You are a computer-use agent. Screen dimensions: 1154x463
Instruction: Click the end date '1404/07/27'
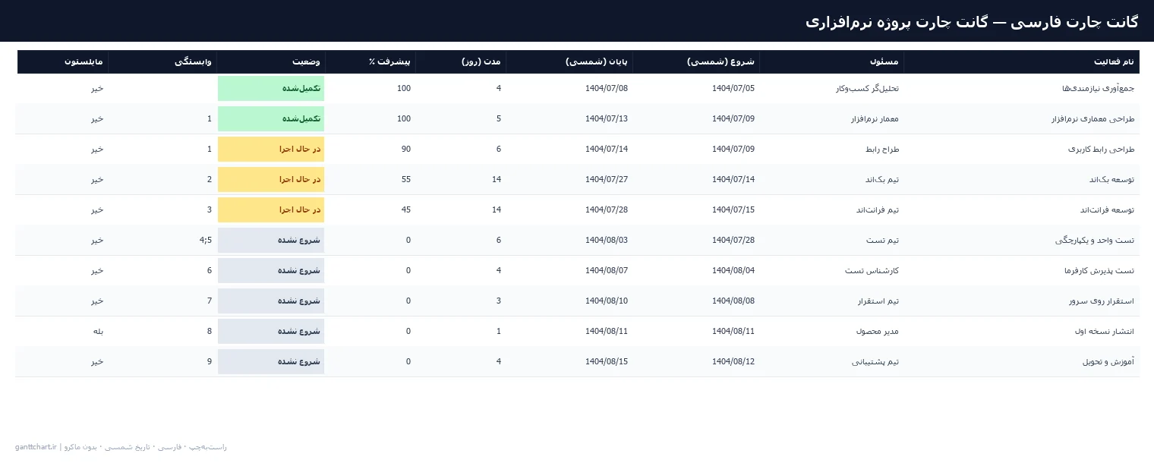tap(607, 179)
